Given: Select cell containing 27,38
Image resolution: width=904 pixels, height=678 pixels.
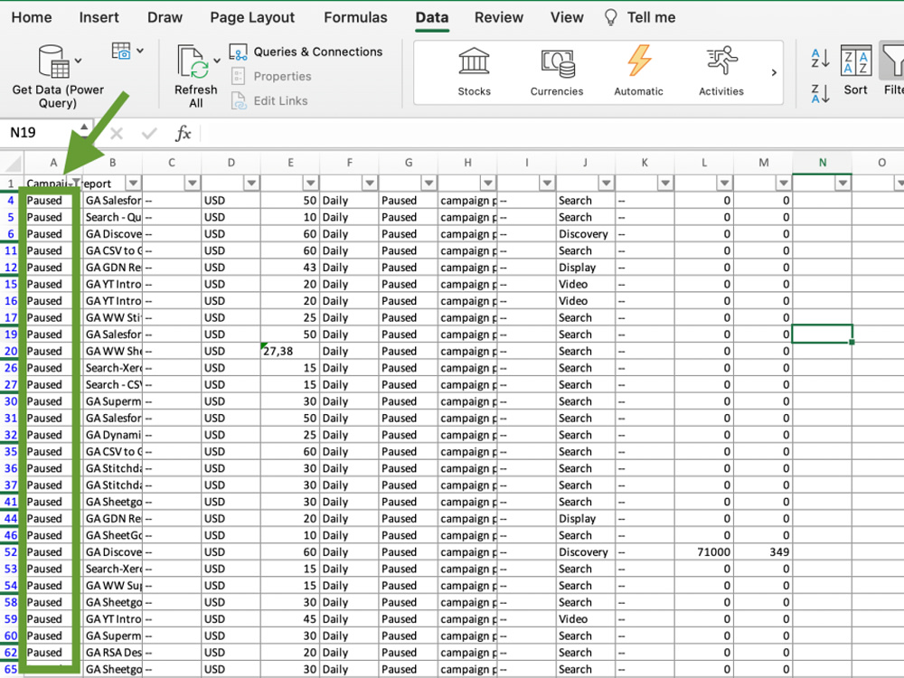Looking at the screenshot, I should click(290, 351).
